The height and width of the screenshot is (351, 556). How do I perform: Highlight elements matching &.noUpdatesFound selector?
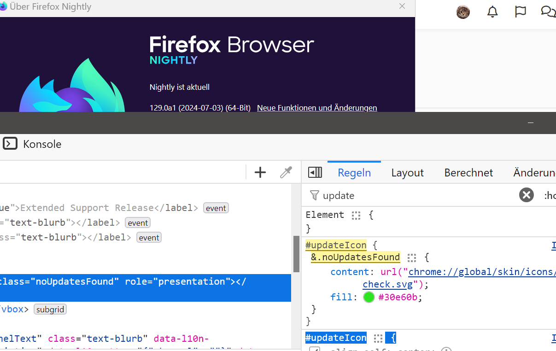coord(412,257)
